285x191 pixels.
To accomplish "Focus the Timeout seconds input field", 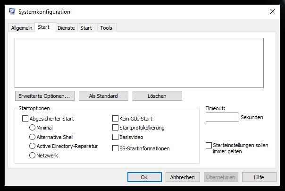I will point(222,117).
